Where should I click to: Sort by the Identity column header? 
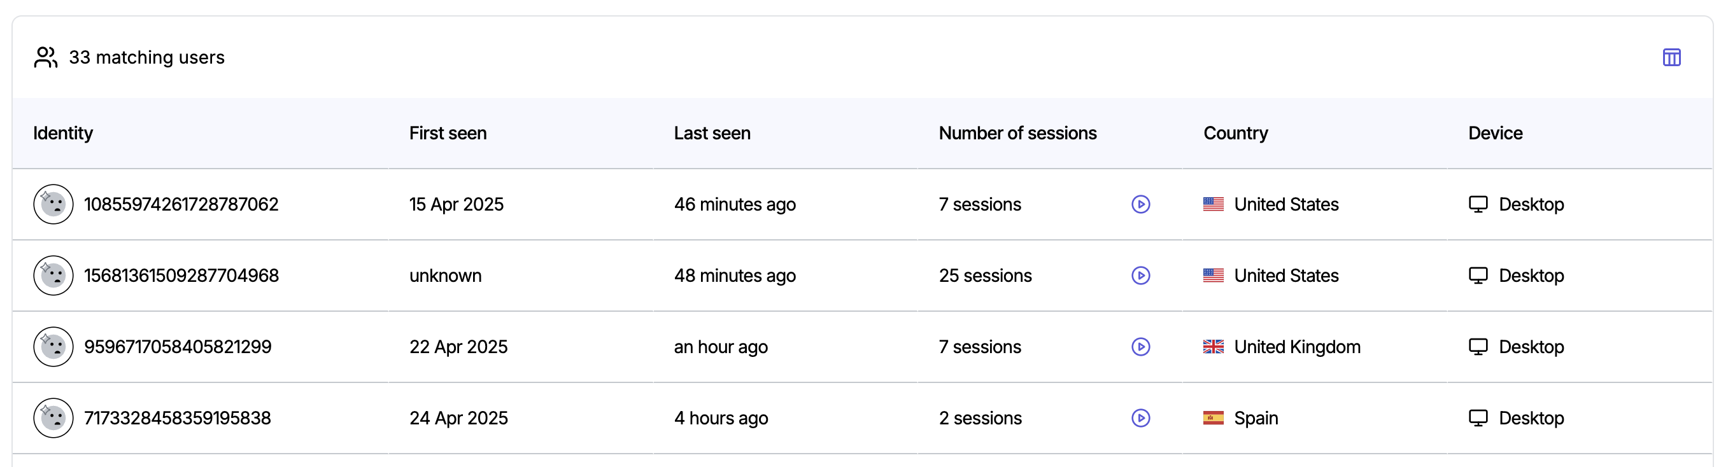(63, 134)
